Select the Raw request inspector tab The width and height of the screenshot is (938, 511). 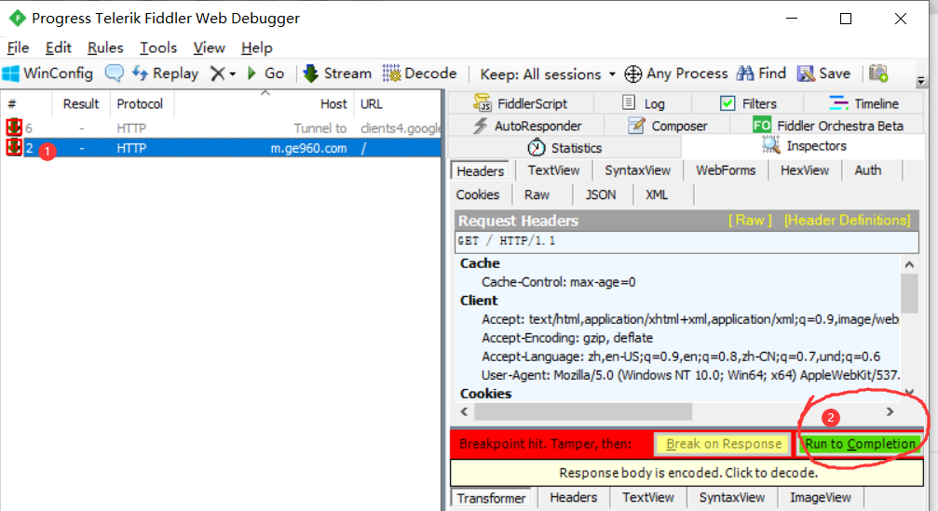point(537,195)
